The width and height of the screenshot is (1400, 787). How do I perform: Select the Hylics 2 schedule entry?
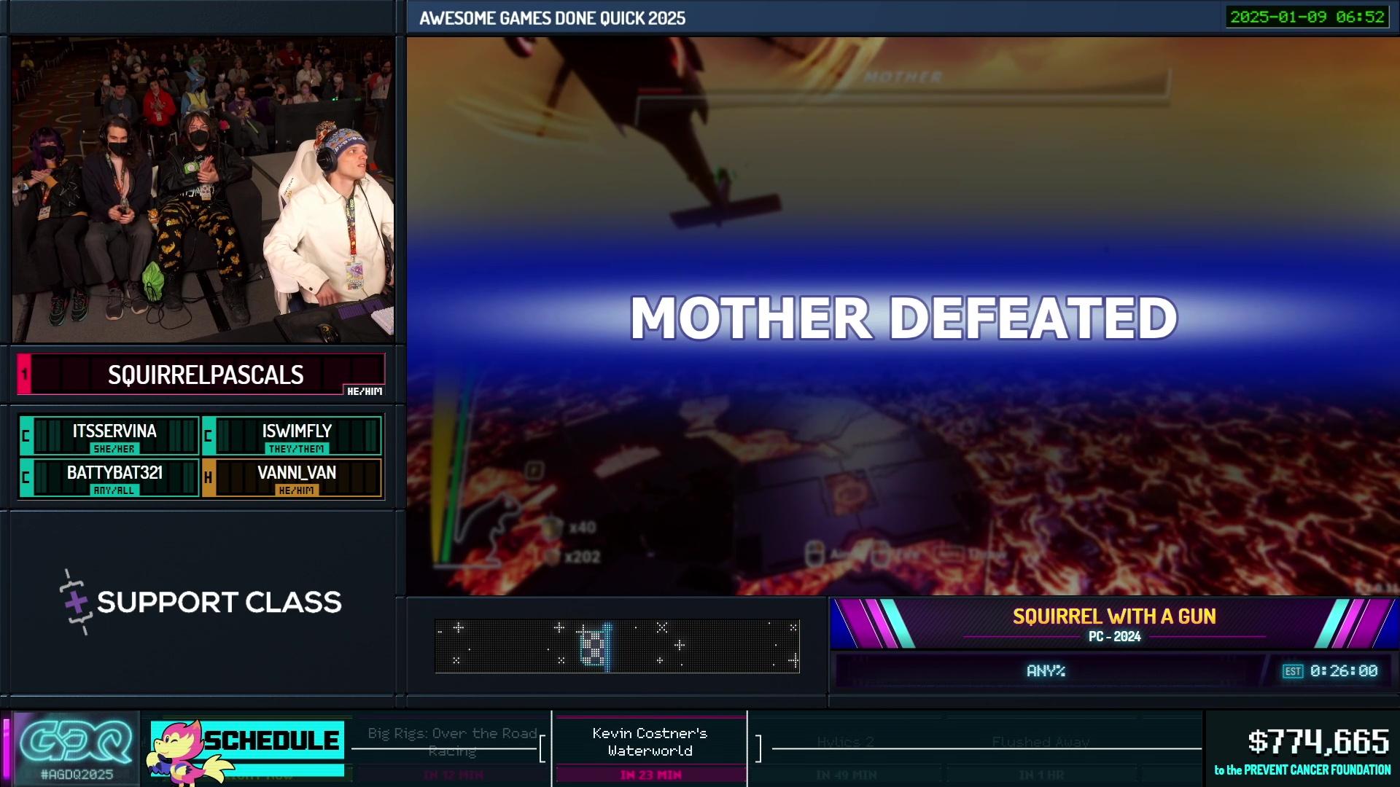point(846,742)
